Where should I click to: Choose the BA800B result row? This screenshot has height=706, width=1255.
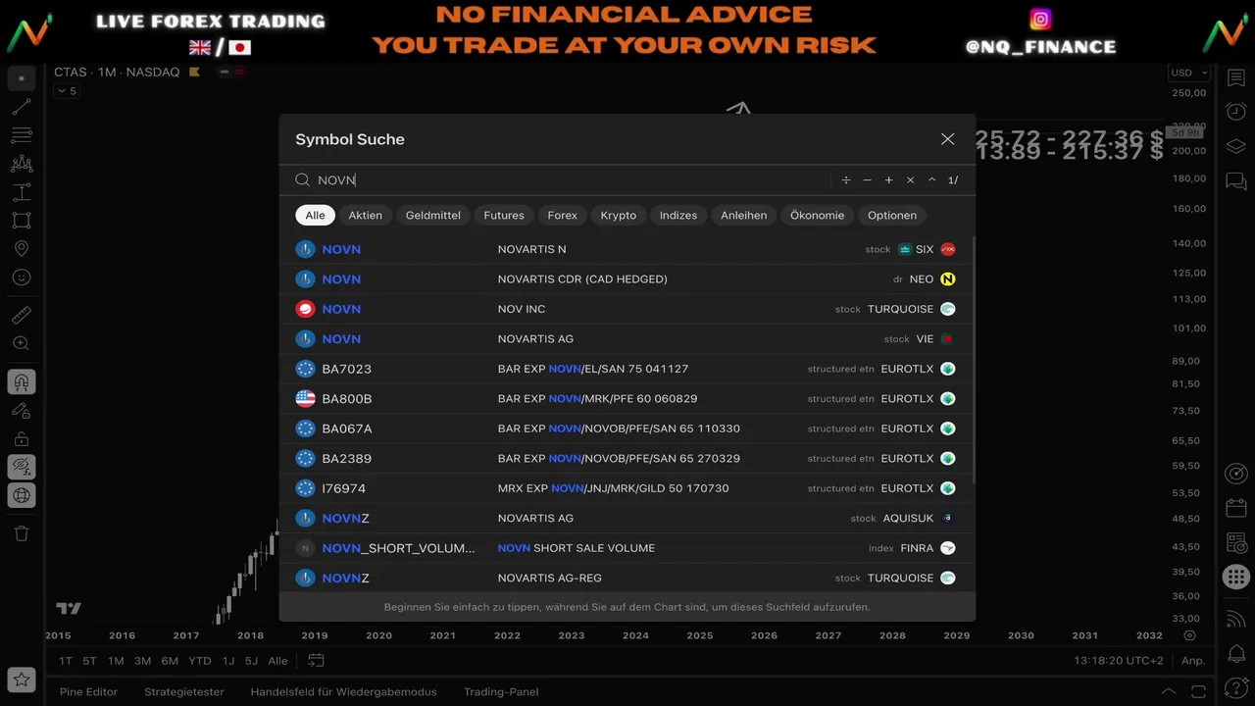point(626,399)
